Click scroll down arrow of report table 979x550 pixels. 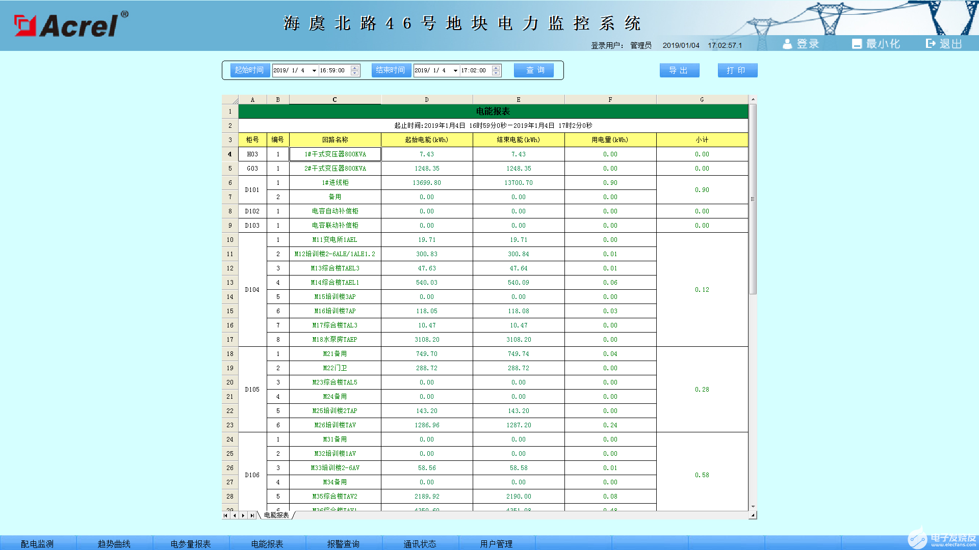[753, 507]
